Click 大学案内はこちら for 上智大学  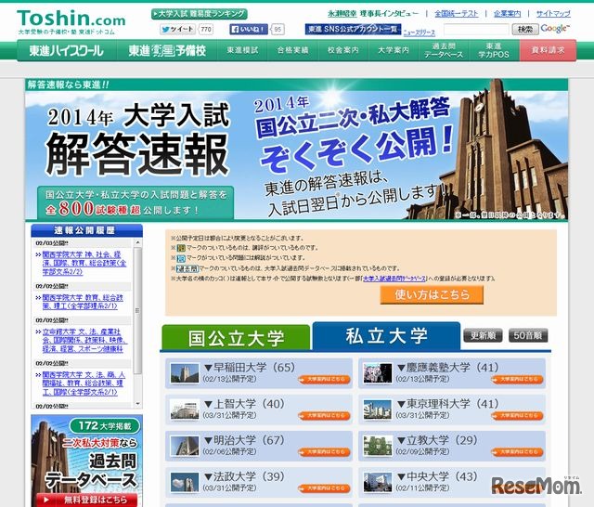(x=324, y=416)
